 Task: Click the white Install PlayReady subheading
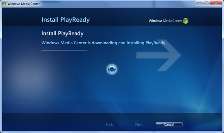click(62, 34)
